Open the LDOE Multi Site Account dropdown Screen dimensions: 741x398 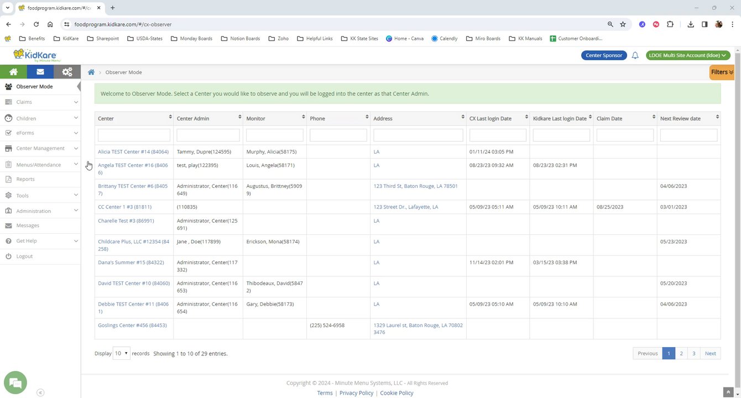coord(688,55)
